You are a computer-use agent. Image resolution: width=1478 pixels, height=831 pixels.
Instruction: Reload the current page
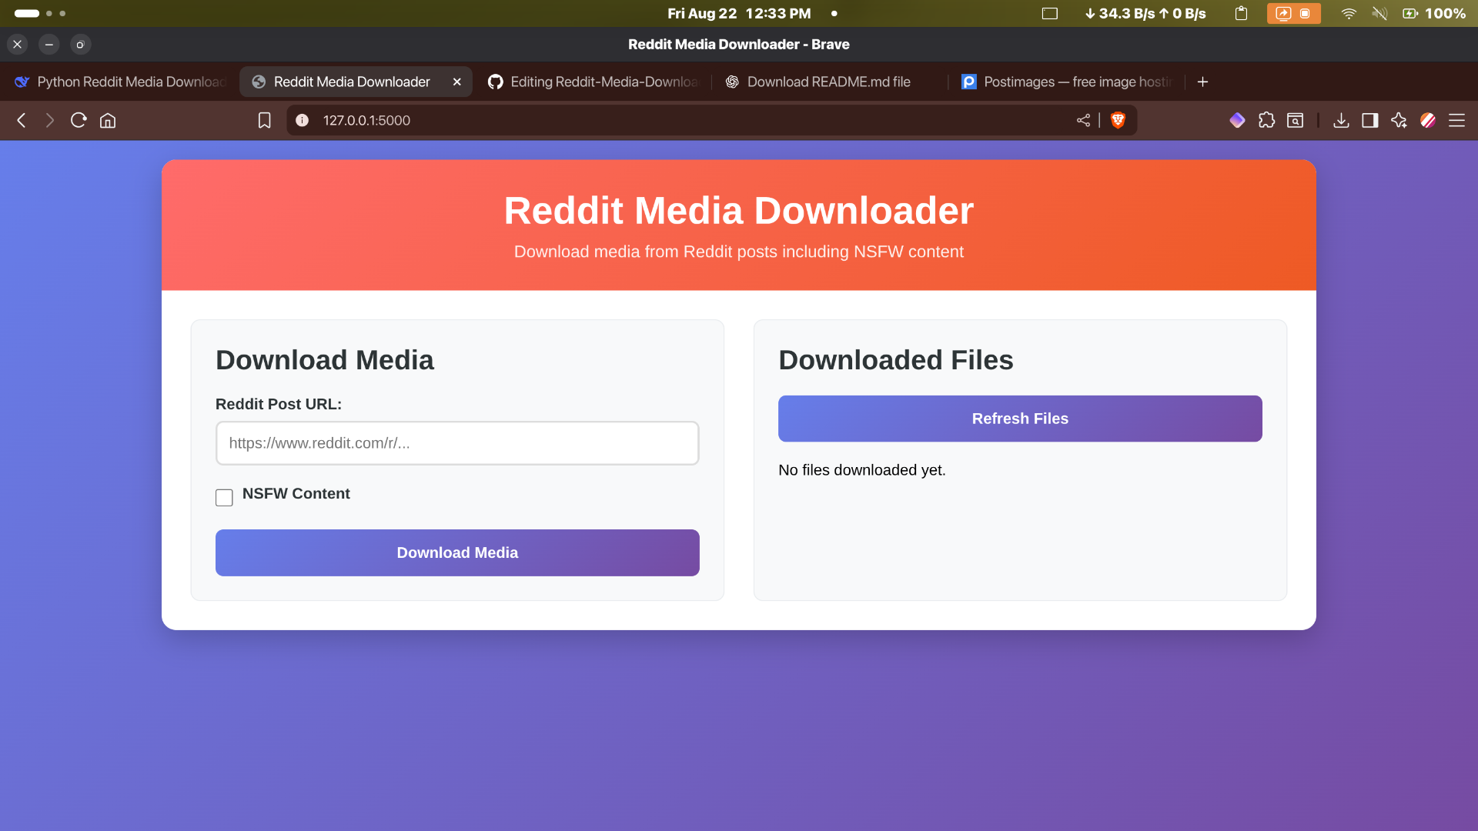click(79, 120)
